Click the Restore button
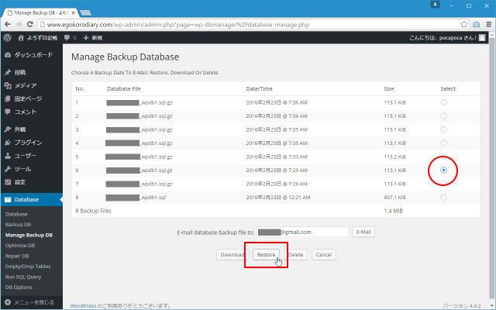This screenshot has width=496, height=310. 267,254
